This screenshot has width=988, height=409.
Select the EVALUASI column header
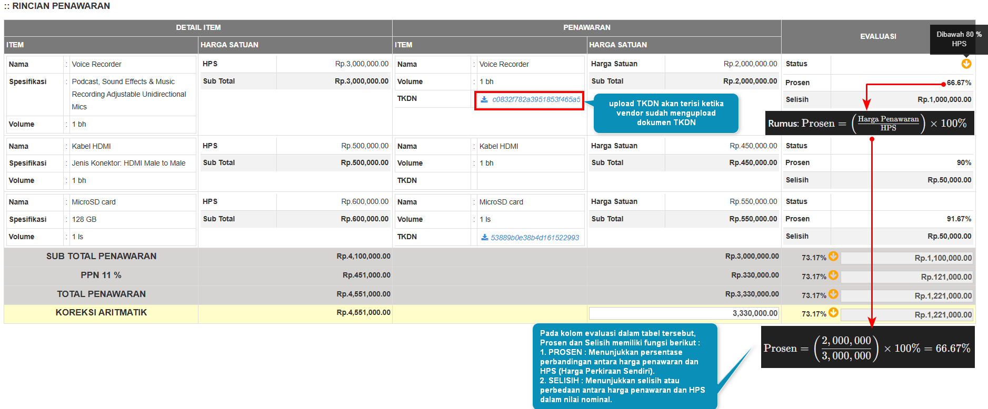[877, 36]
